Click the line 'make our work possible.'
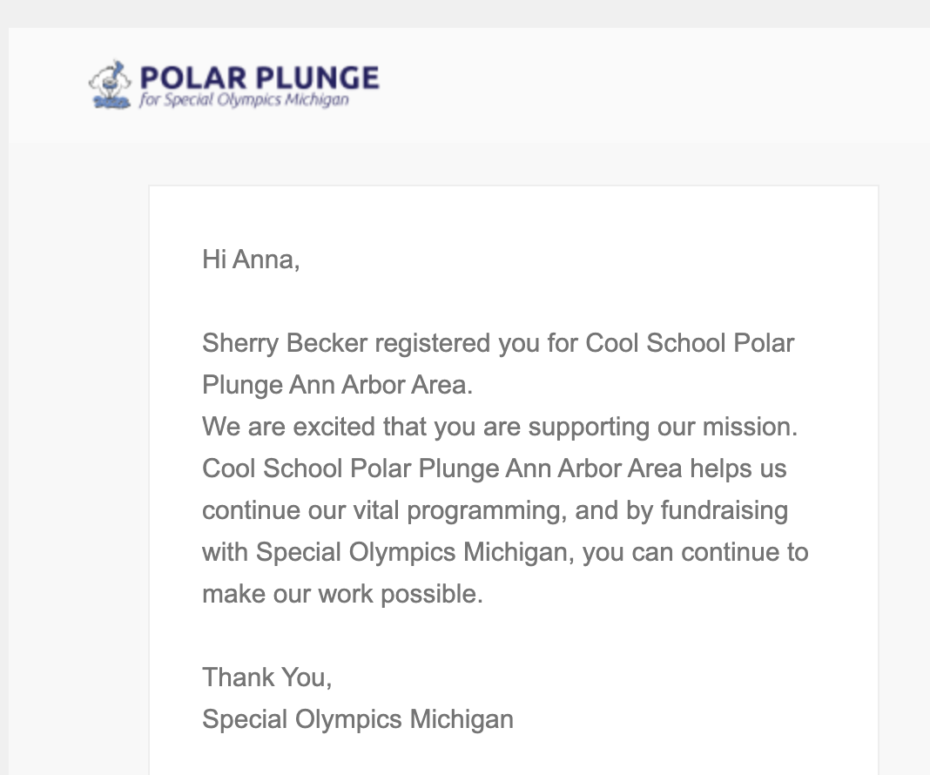The image size is (930, 775). 341,594
